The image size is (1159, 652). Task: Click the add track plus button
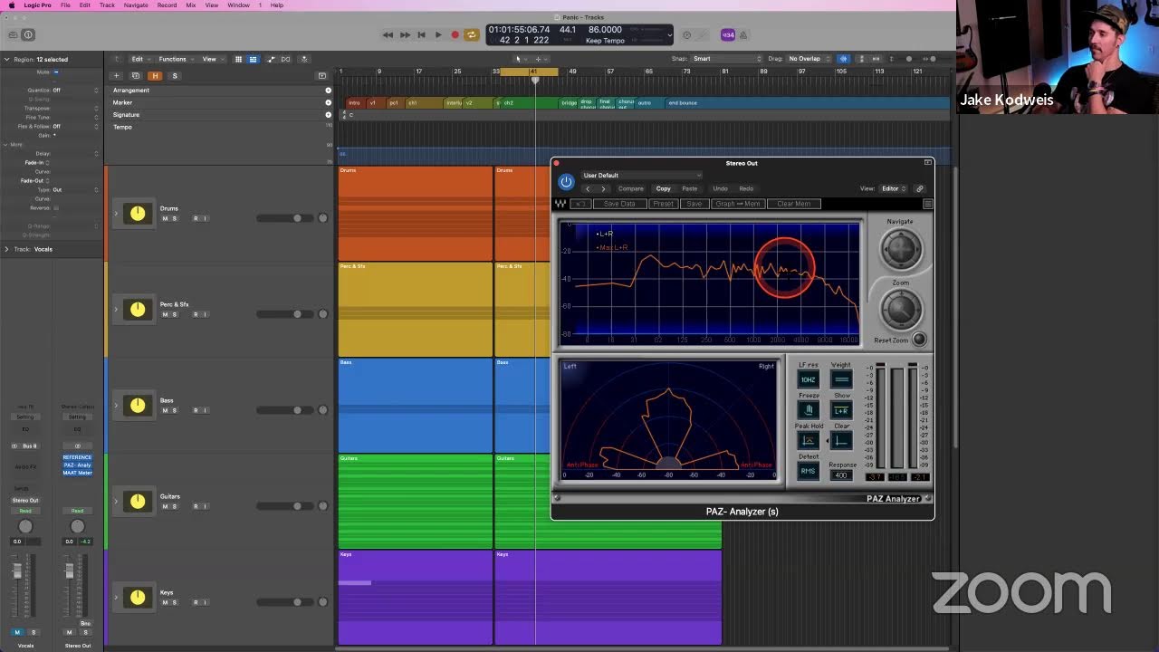[116, 76]
